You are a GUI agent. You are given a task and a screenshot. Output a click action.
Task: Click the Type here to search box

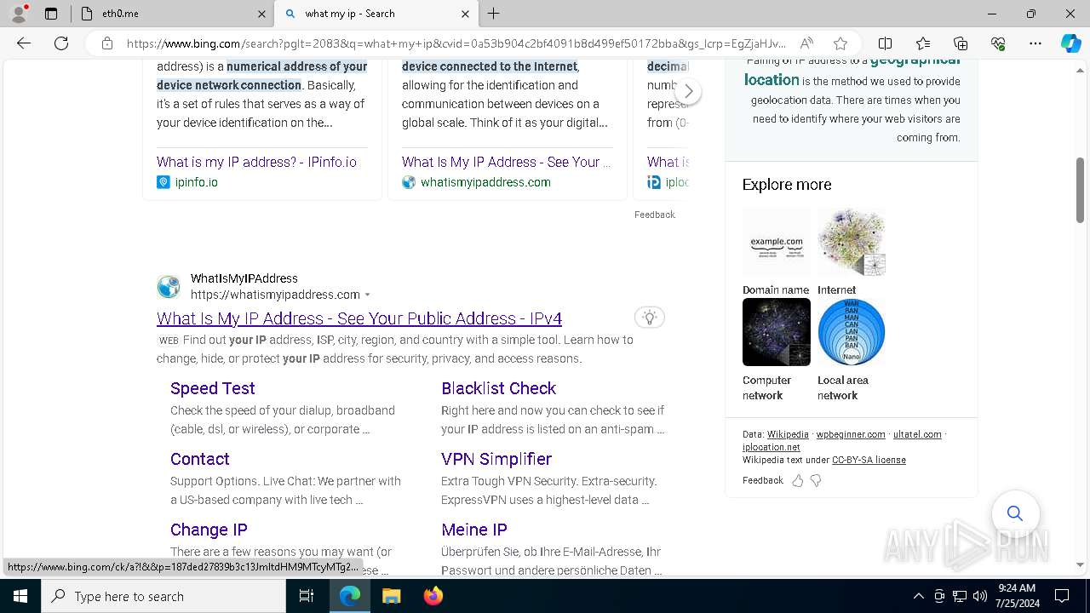[163, 596]
